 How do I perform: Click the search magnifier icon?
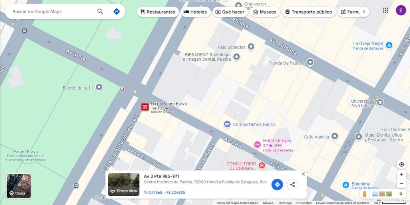[x=100, y=12]
